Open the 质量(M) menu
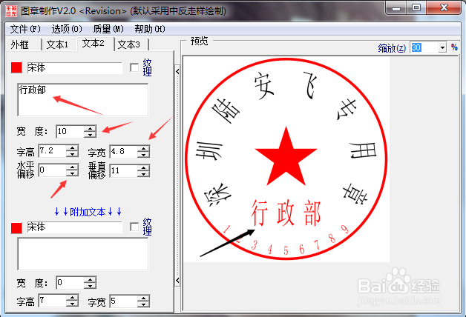The width and height of the screenshot is (466, 317). coord(108,29)
